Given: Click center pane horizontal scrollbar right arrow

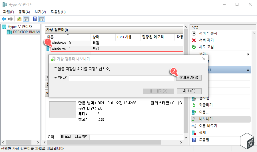Looking at the screenshot, I should pyautogui.click(x=181, y=143).
